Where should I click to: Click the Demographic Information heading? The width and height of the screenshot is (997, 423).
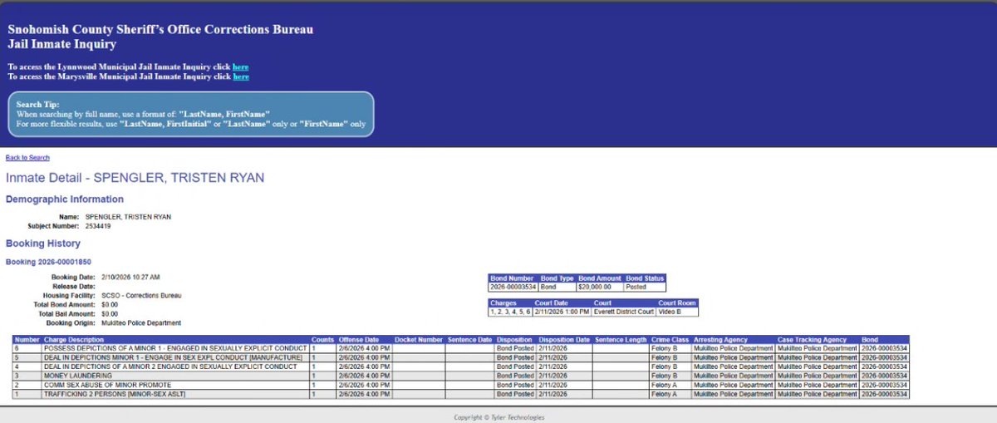65,199
